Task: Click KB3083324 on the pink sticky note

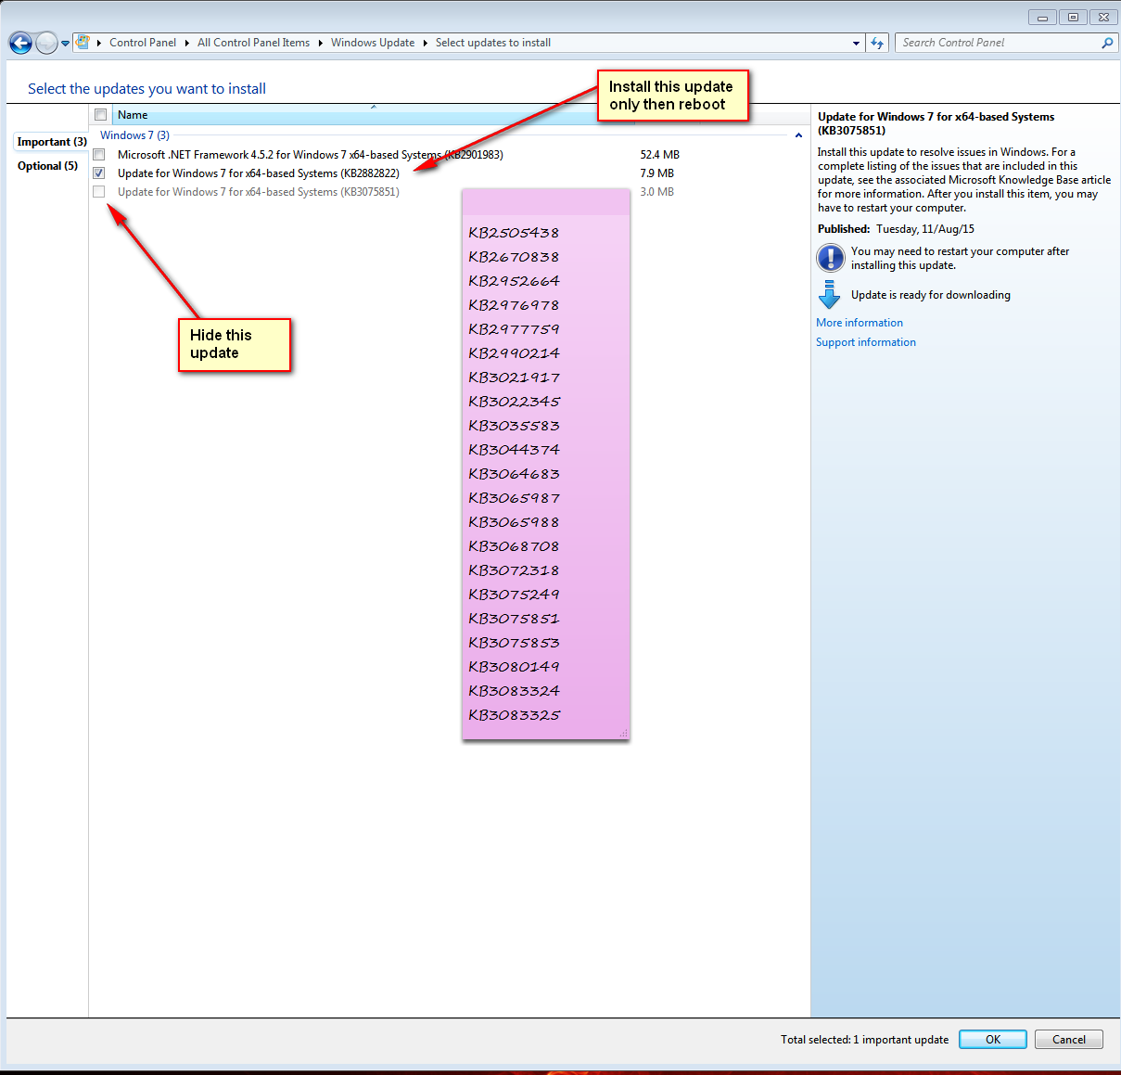Action: pos(514,691)
